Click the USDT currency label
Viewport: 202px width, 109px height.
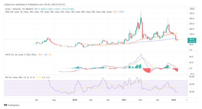click(x=192, y=9)
